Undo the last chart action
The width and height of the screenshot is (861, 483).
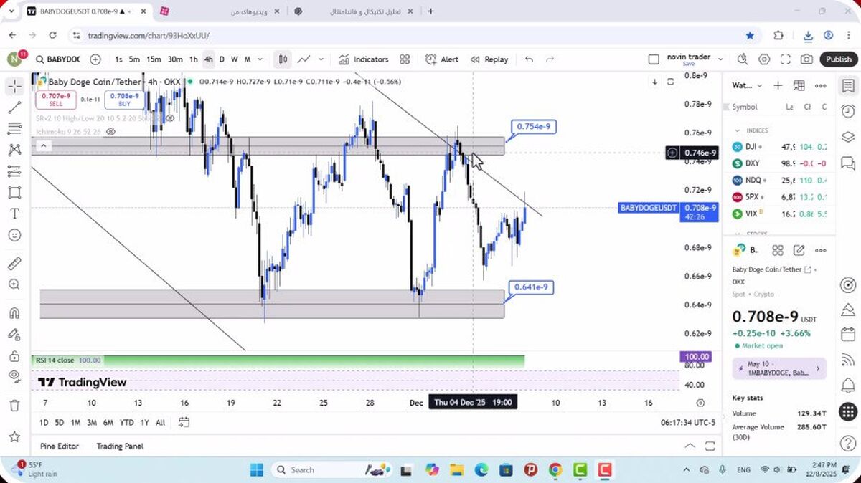click(529, 59)
